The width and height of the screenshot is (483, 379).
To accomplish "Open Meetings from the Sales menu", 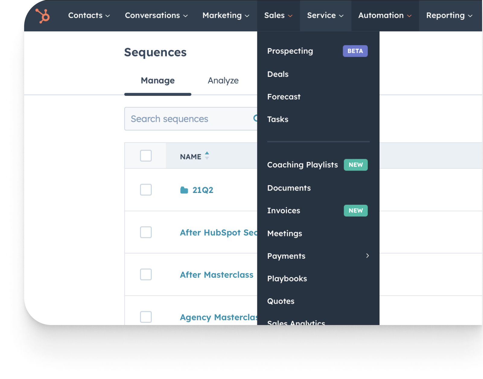I will 285,233.
